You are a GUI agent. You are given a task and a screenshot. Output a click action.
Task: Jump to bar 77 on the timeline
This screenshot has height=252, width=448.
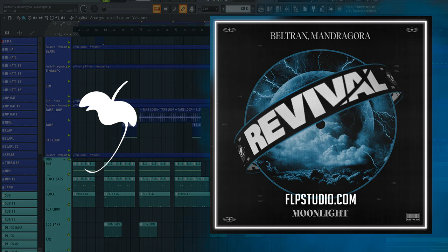tap(176, 30)
